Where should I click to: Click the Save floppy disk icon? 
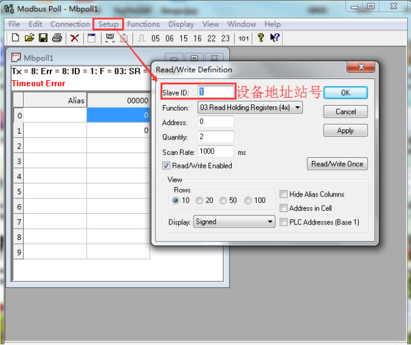tap(43, 38)
